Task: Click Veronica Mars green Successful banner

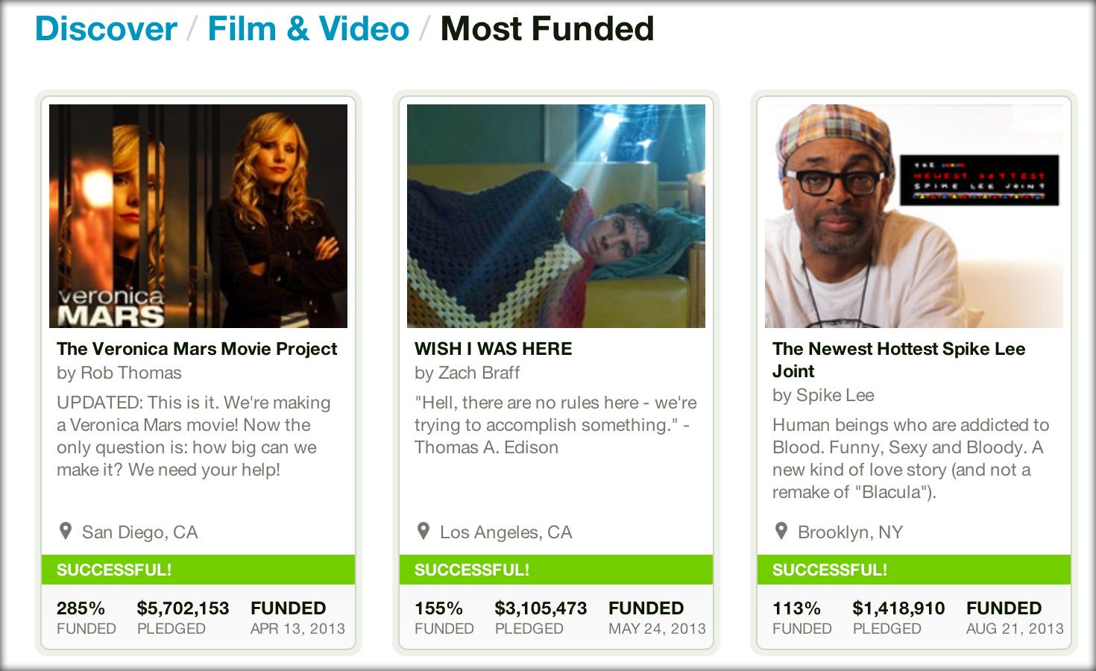Action: (198, 570)
